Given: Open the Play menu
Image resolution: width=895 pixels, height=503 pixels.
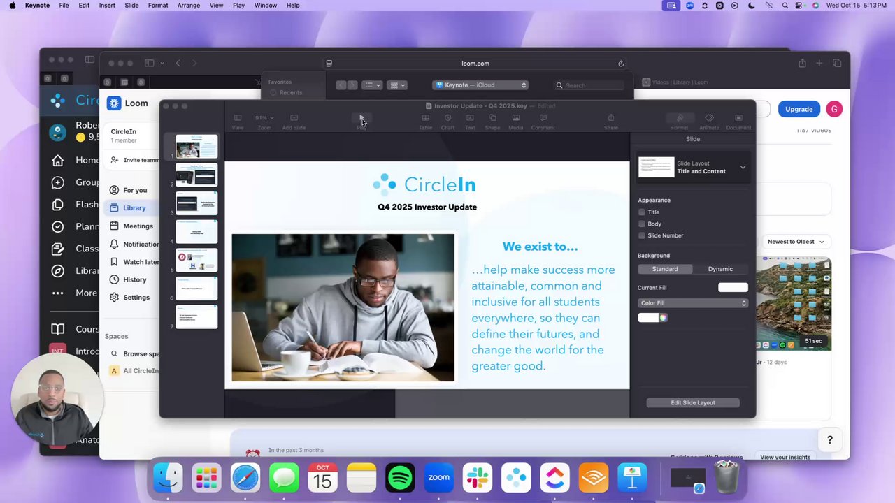Looking at the screenshot, I should 239,6.
